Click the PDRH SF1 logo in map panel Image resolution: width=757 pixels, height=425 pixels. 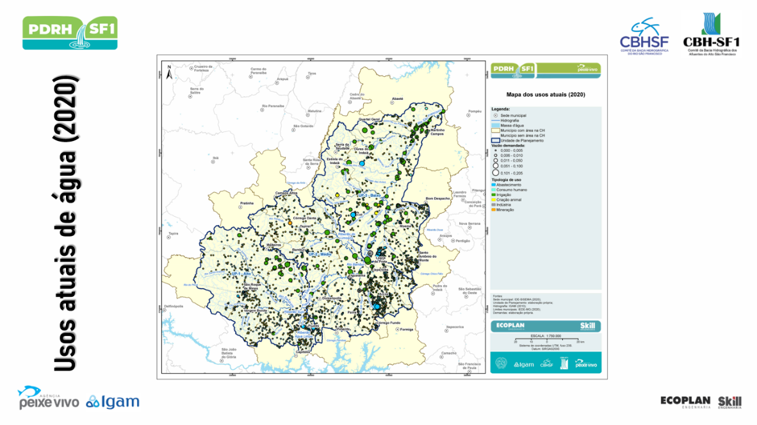[513, 70]
